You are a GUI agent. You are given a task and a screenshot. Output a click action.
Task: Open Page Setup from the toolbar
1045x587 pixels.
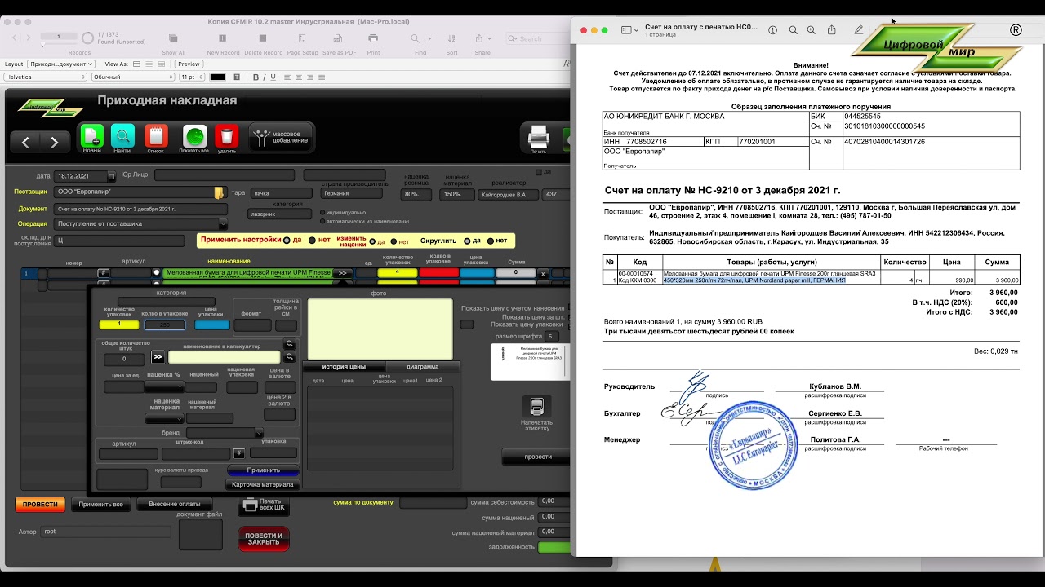coord(302,38)
